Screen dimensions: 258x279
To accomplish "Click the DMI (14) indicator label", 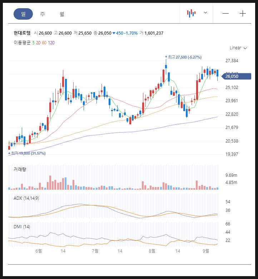I will 22,227.
